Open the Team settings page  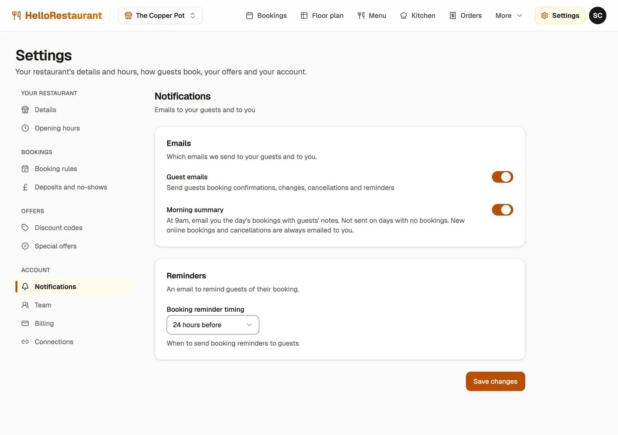click(73, 305)
